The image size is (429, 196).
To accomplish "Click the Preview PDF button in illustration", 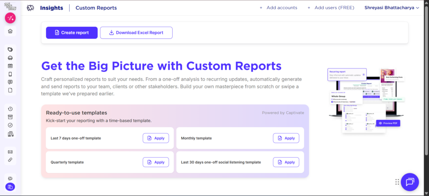I will (x=388, y=123).
